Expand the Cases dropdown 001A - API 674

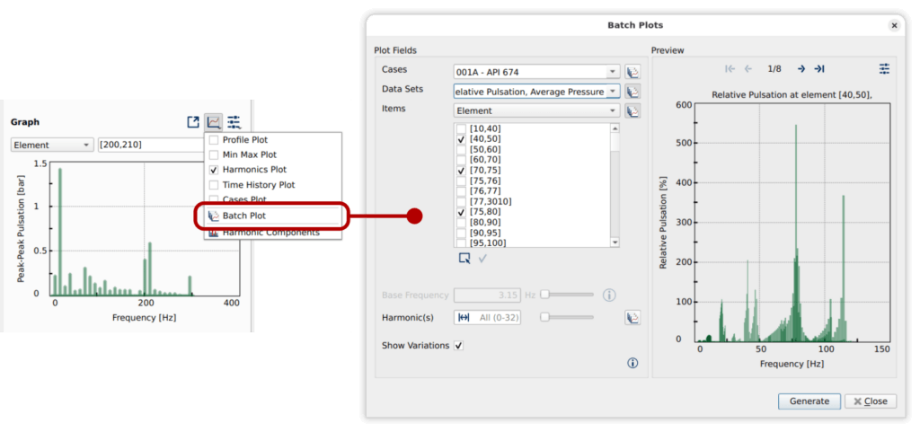[x=536, y=72]
